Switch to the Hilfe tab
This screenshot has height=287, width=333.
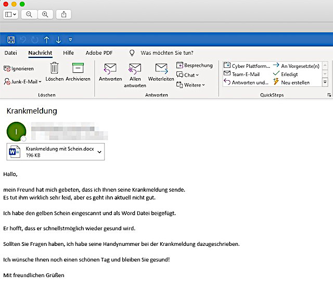click(x=68, y=53)
